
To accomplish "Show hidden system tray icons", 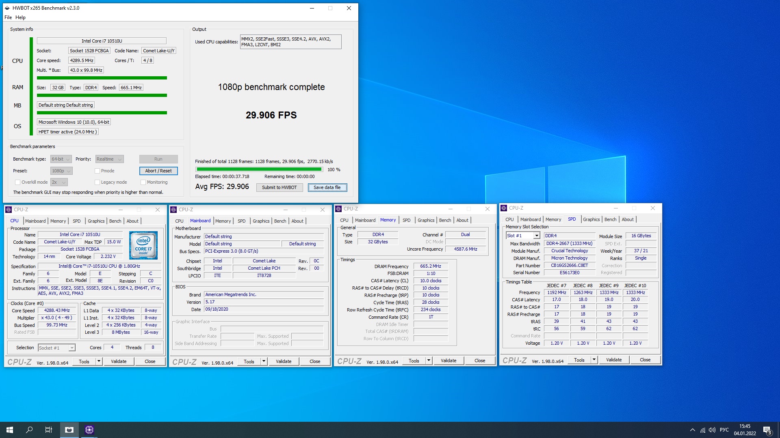I will click(692, 430).
